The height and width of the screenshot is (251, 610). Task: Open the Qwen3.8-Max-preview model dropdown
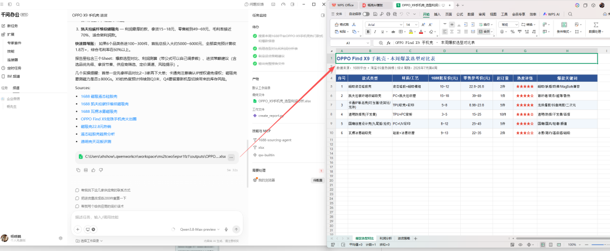pyautogui.click(x=199, y=229)
